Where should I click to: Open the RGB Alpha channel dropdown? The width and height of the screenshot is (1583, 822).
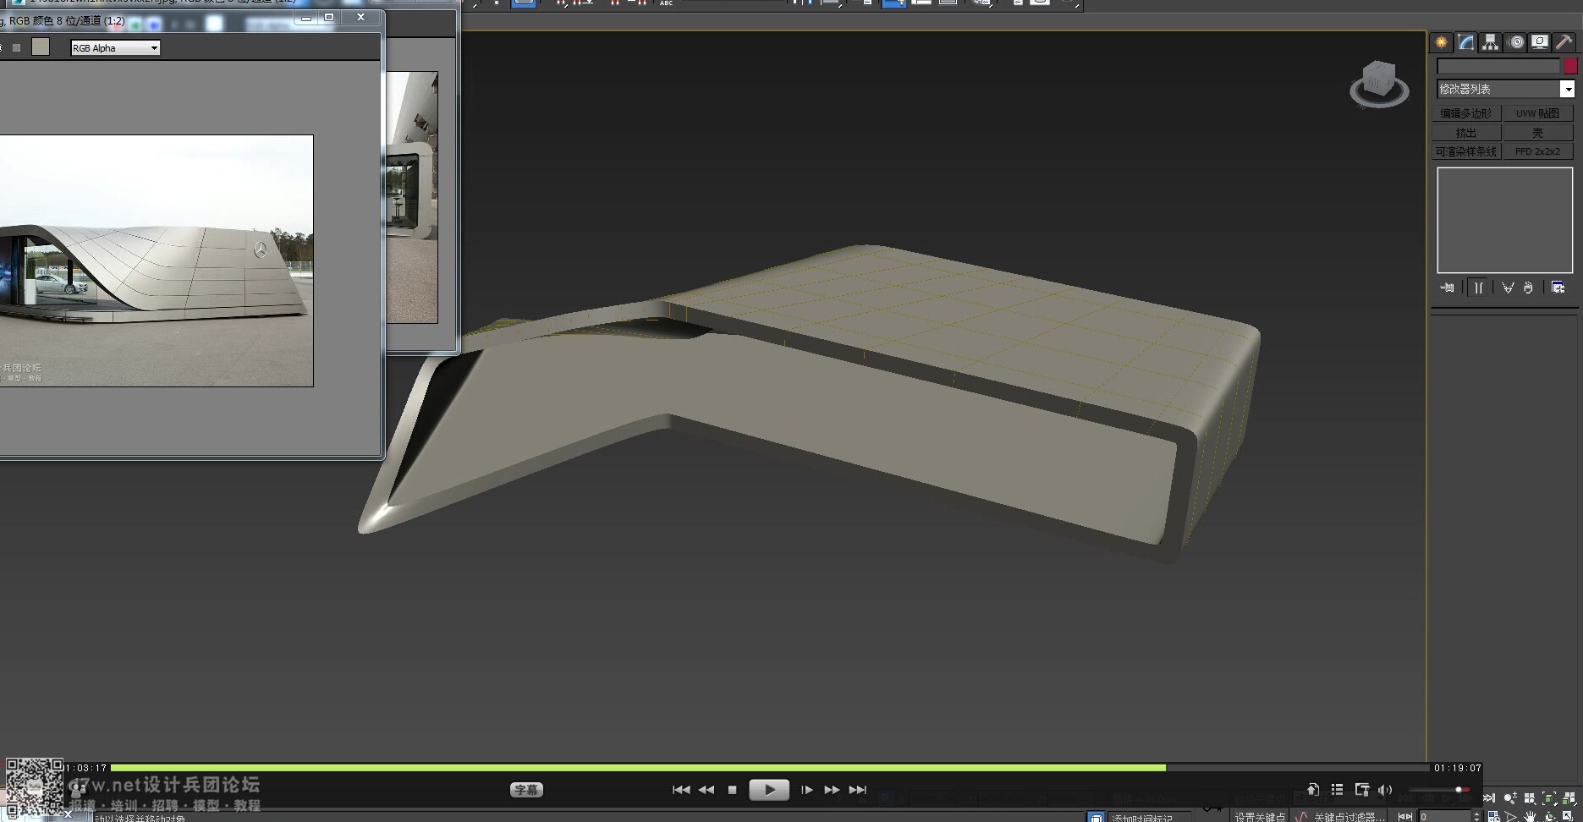(x=115, y=48)
